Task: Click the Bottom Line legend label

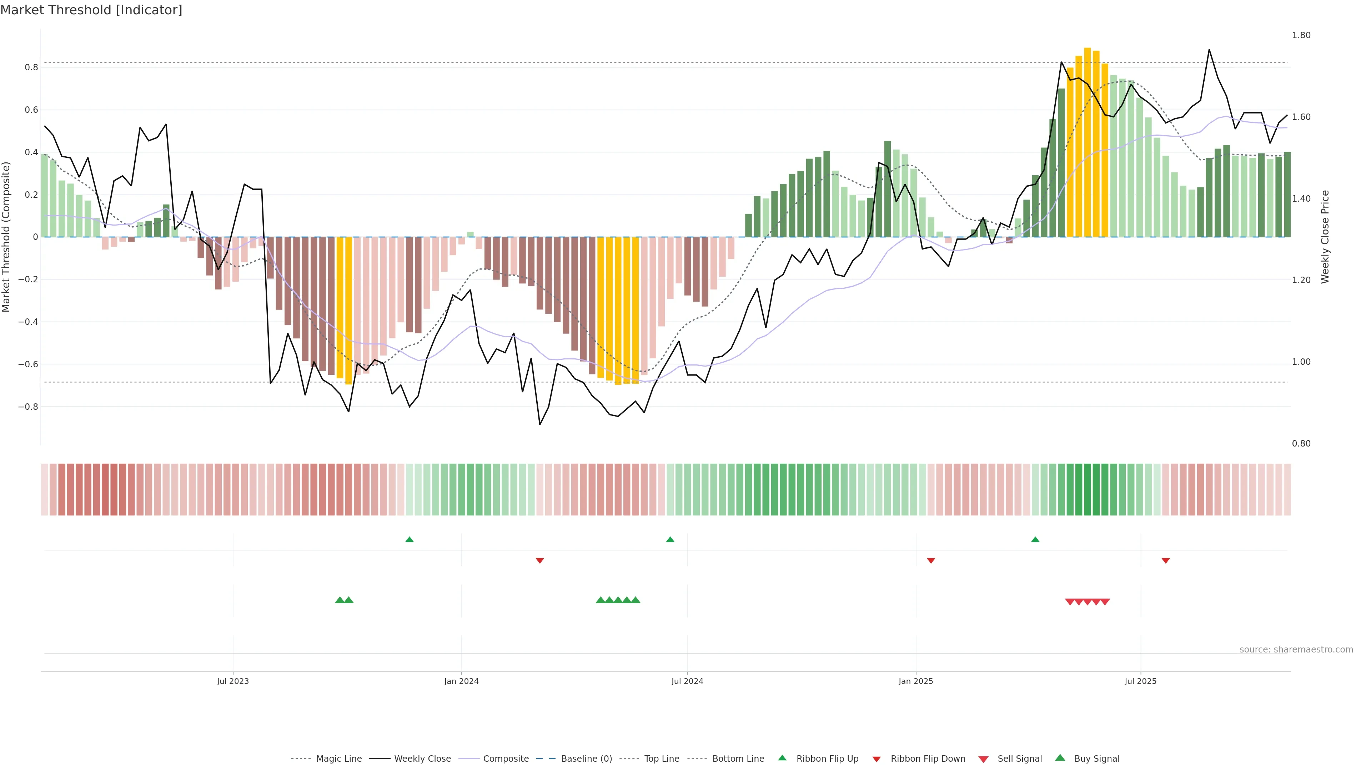Action: 738,758
